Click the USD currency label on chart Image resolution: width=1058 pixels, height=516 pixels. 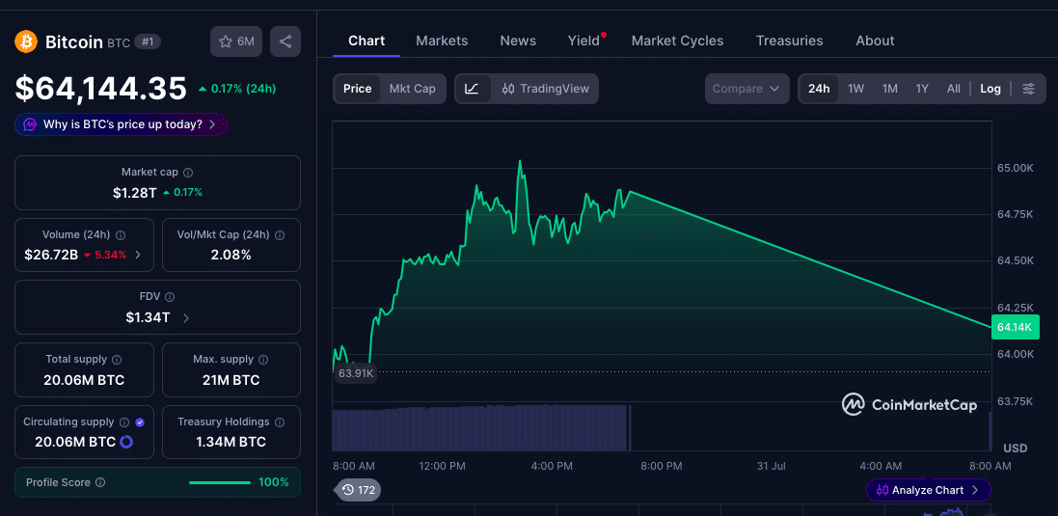tap(1015, 448)
